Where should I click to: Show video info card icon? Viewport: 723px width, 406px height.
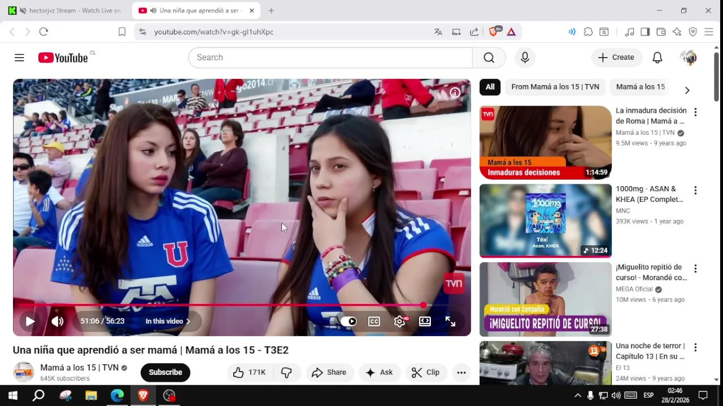(455, 93)
